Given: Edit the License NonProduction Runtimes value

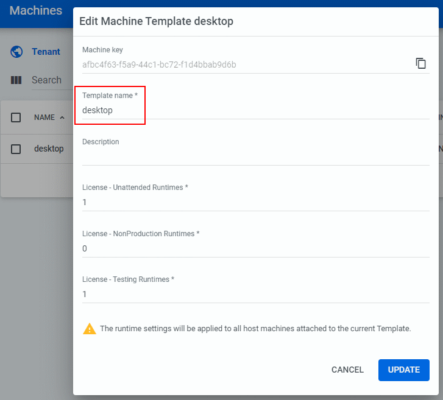Looking at the screenshot, I should (x=256, y=248).
